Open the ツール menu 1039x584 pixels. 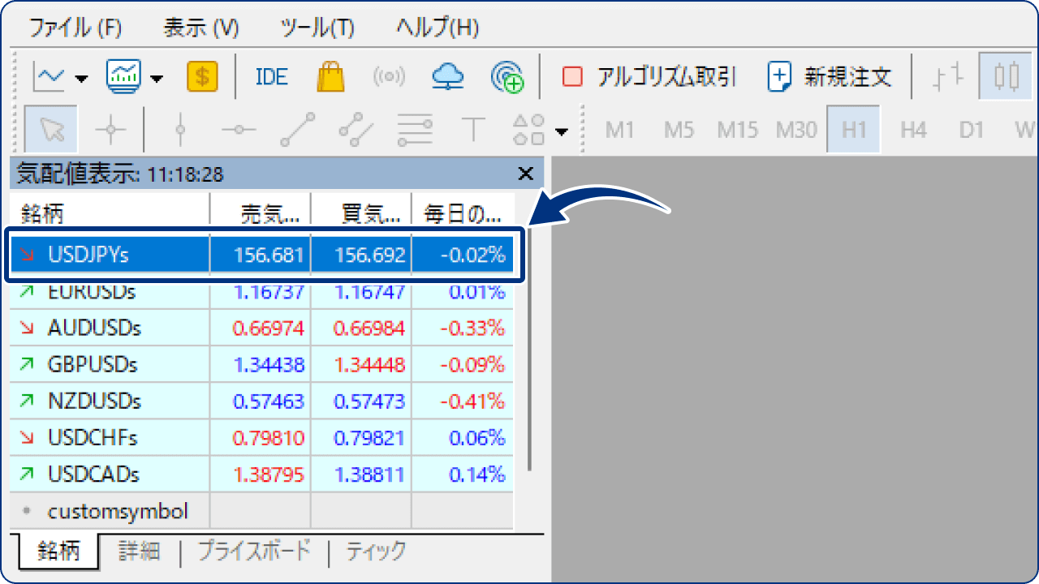click(x=316, y=27)
